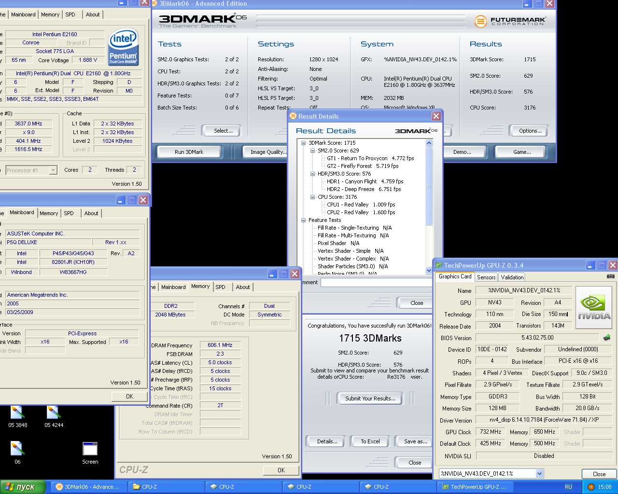Collapse the Feature Tests tree node
The image size is (618, 494).
304,220
